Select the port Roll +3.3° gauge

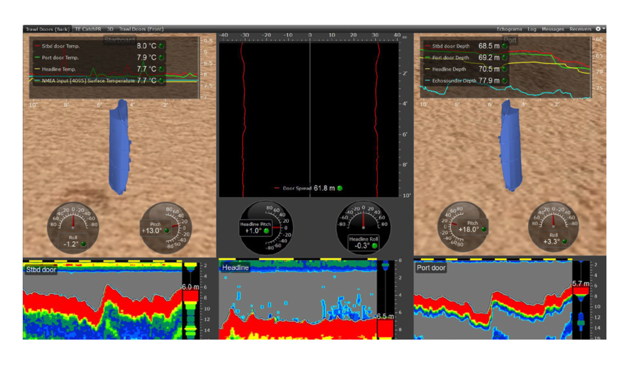(x=553, y=227)
